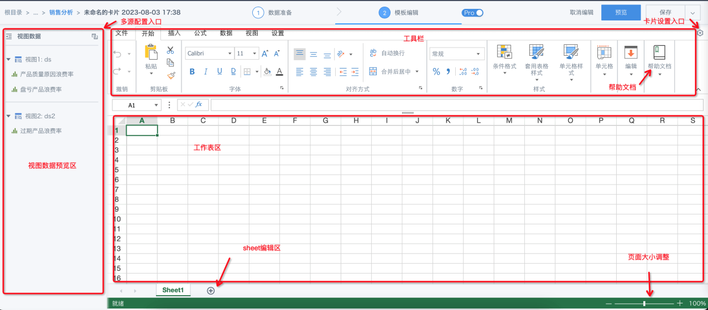Click the scissors cut icon

pyautogui.click(x=170, y=50)
